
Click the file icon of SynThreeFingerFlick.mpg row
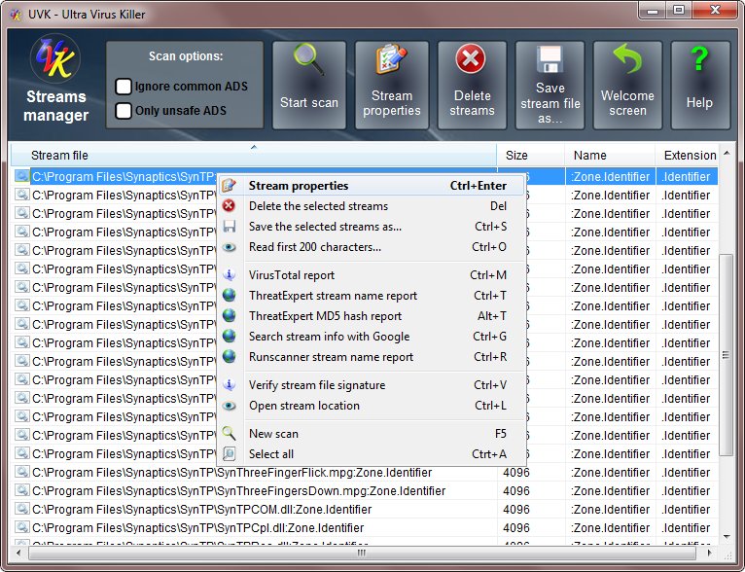(x=21, y=472)
